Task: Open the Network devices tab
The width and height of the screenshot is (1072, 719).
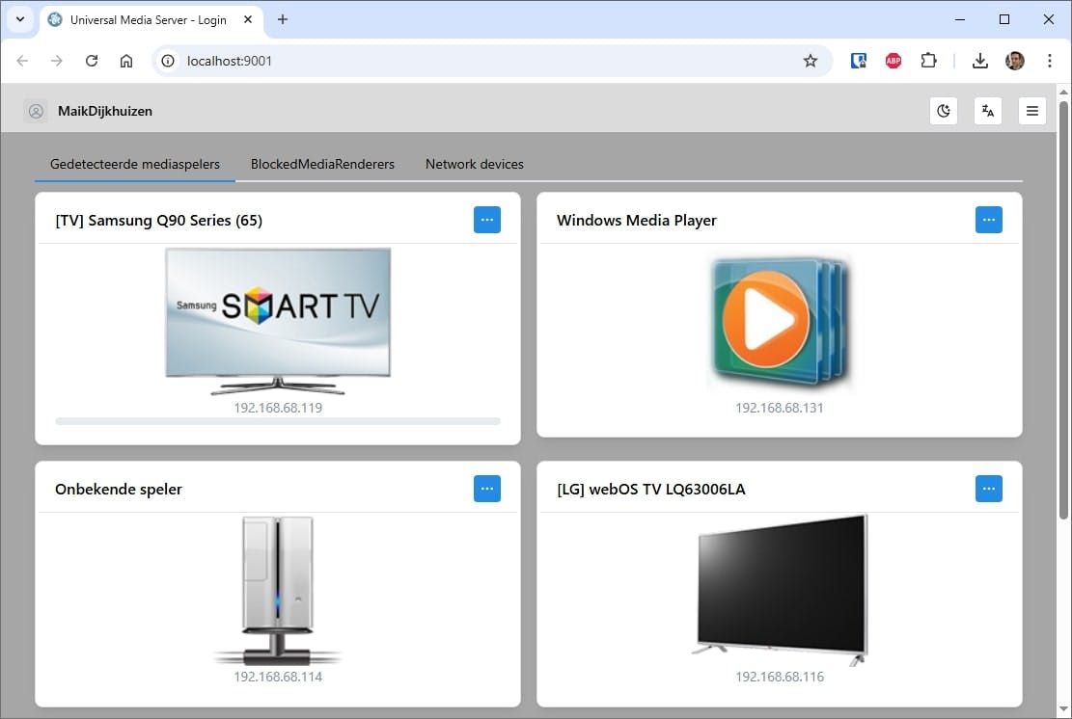Action: pyautogui.click(x=474, y=164)
